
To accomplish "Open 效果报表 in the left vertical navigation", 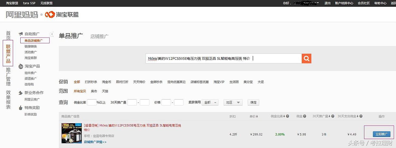I will (8, 100).
